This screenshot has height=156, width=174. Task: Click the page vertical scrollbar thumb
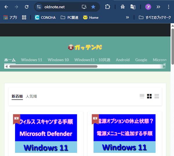pos(173,47)
